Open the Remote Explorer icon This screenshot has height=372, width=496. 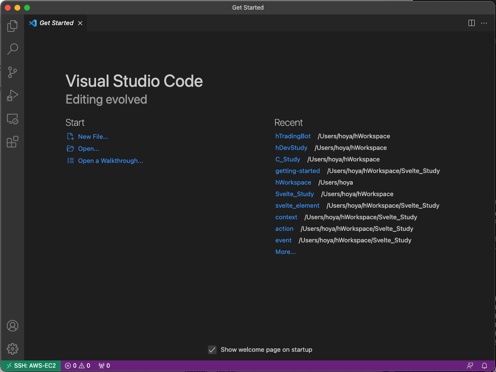13,119
